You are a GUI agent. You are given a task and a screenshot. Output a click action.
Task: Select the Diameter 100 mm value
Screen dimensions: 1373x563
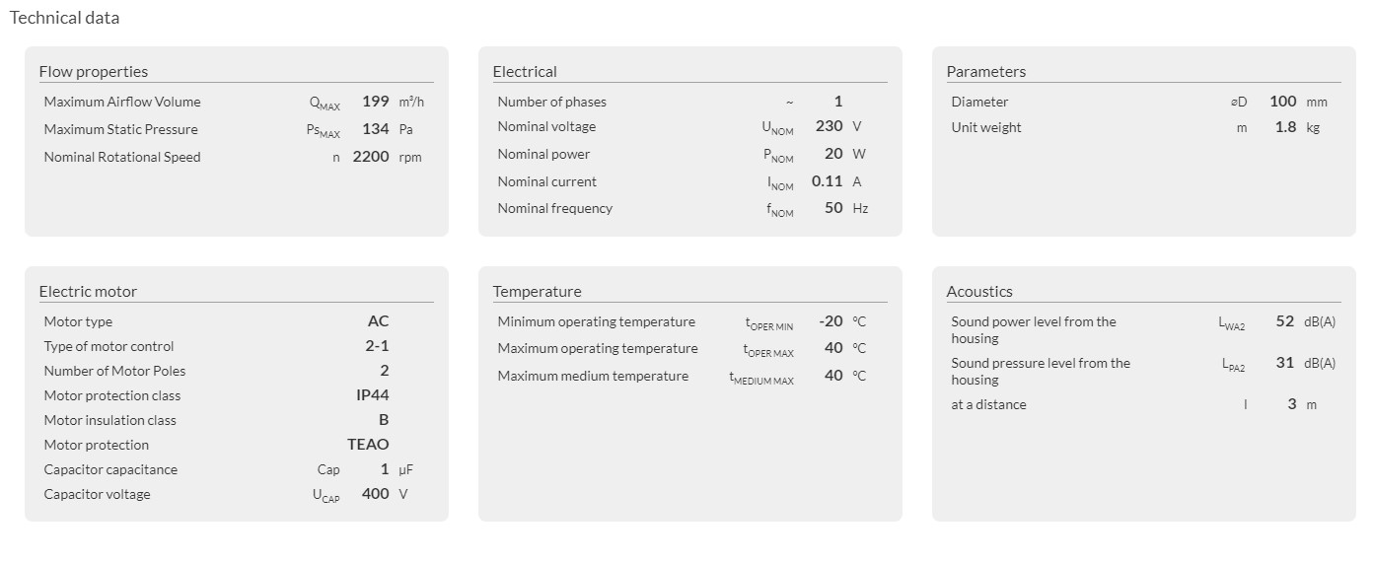(x=1283, y=102)
